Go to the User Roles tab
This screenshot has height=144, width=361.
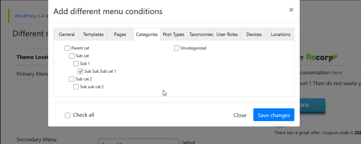(x=227, y=34)
